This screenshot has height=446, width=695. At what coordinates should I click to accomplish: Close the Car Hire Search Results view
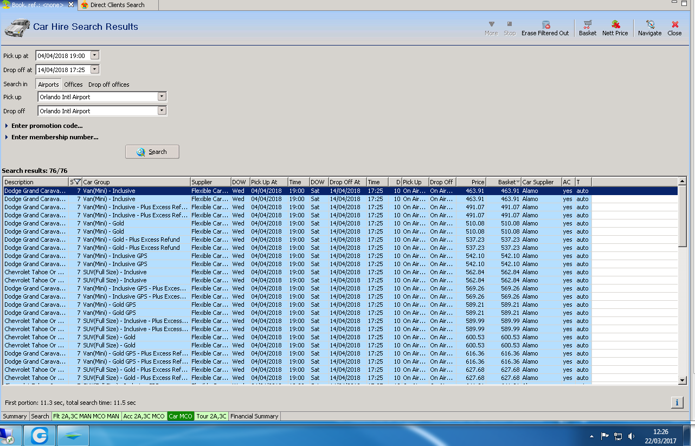click(x=674, y=28)
